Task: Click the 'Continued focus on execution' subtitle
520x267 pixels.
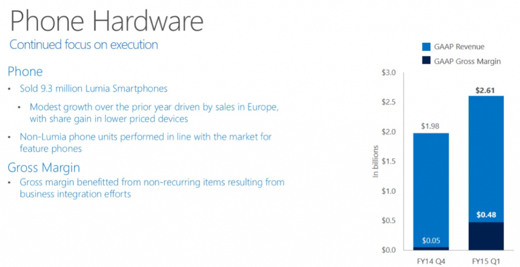Action: 84,45
